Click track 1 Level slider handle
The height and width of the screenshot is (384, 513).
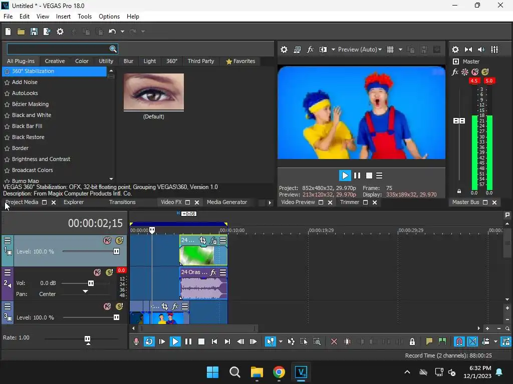tap(116, 251)
